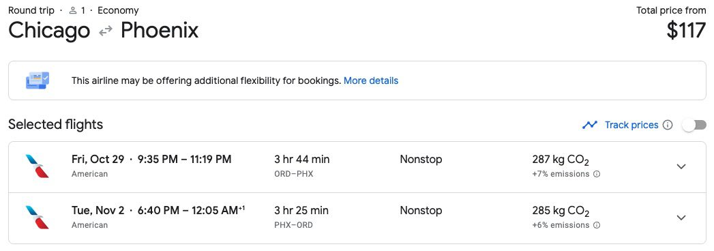714x251 pixels.
Task: Open info icon beside +7% emissions
Action: 597,174
